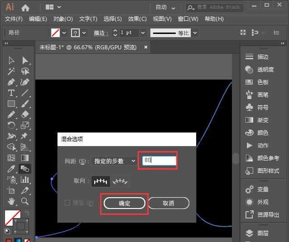289x242 pixels.
Task: Activate the Zoom tool
Action: pyautogui.click(x=25, y=201)
